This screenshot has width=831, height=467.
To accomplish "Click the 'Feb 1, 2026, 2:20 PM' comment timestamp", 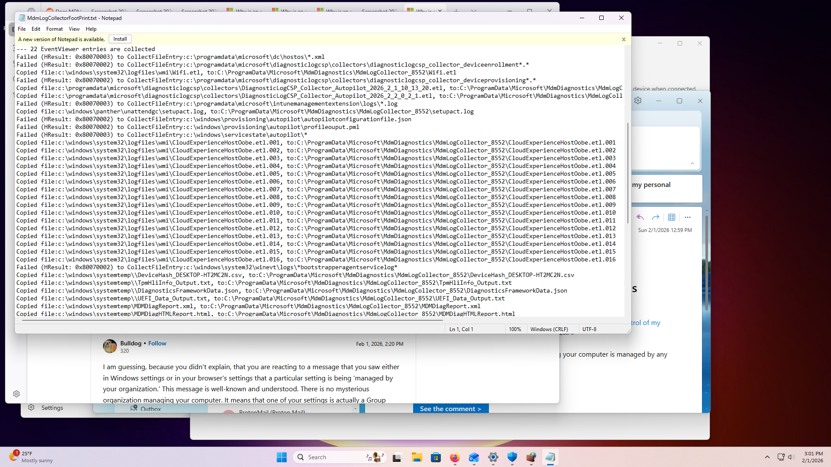I will click(380, 344).
